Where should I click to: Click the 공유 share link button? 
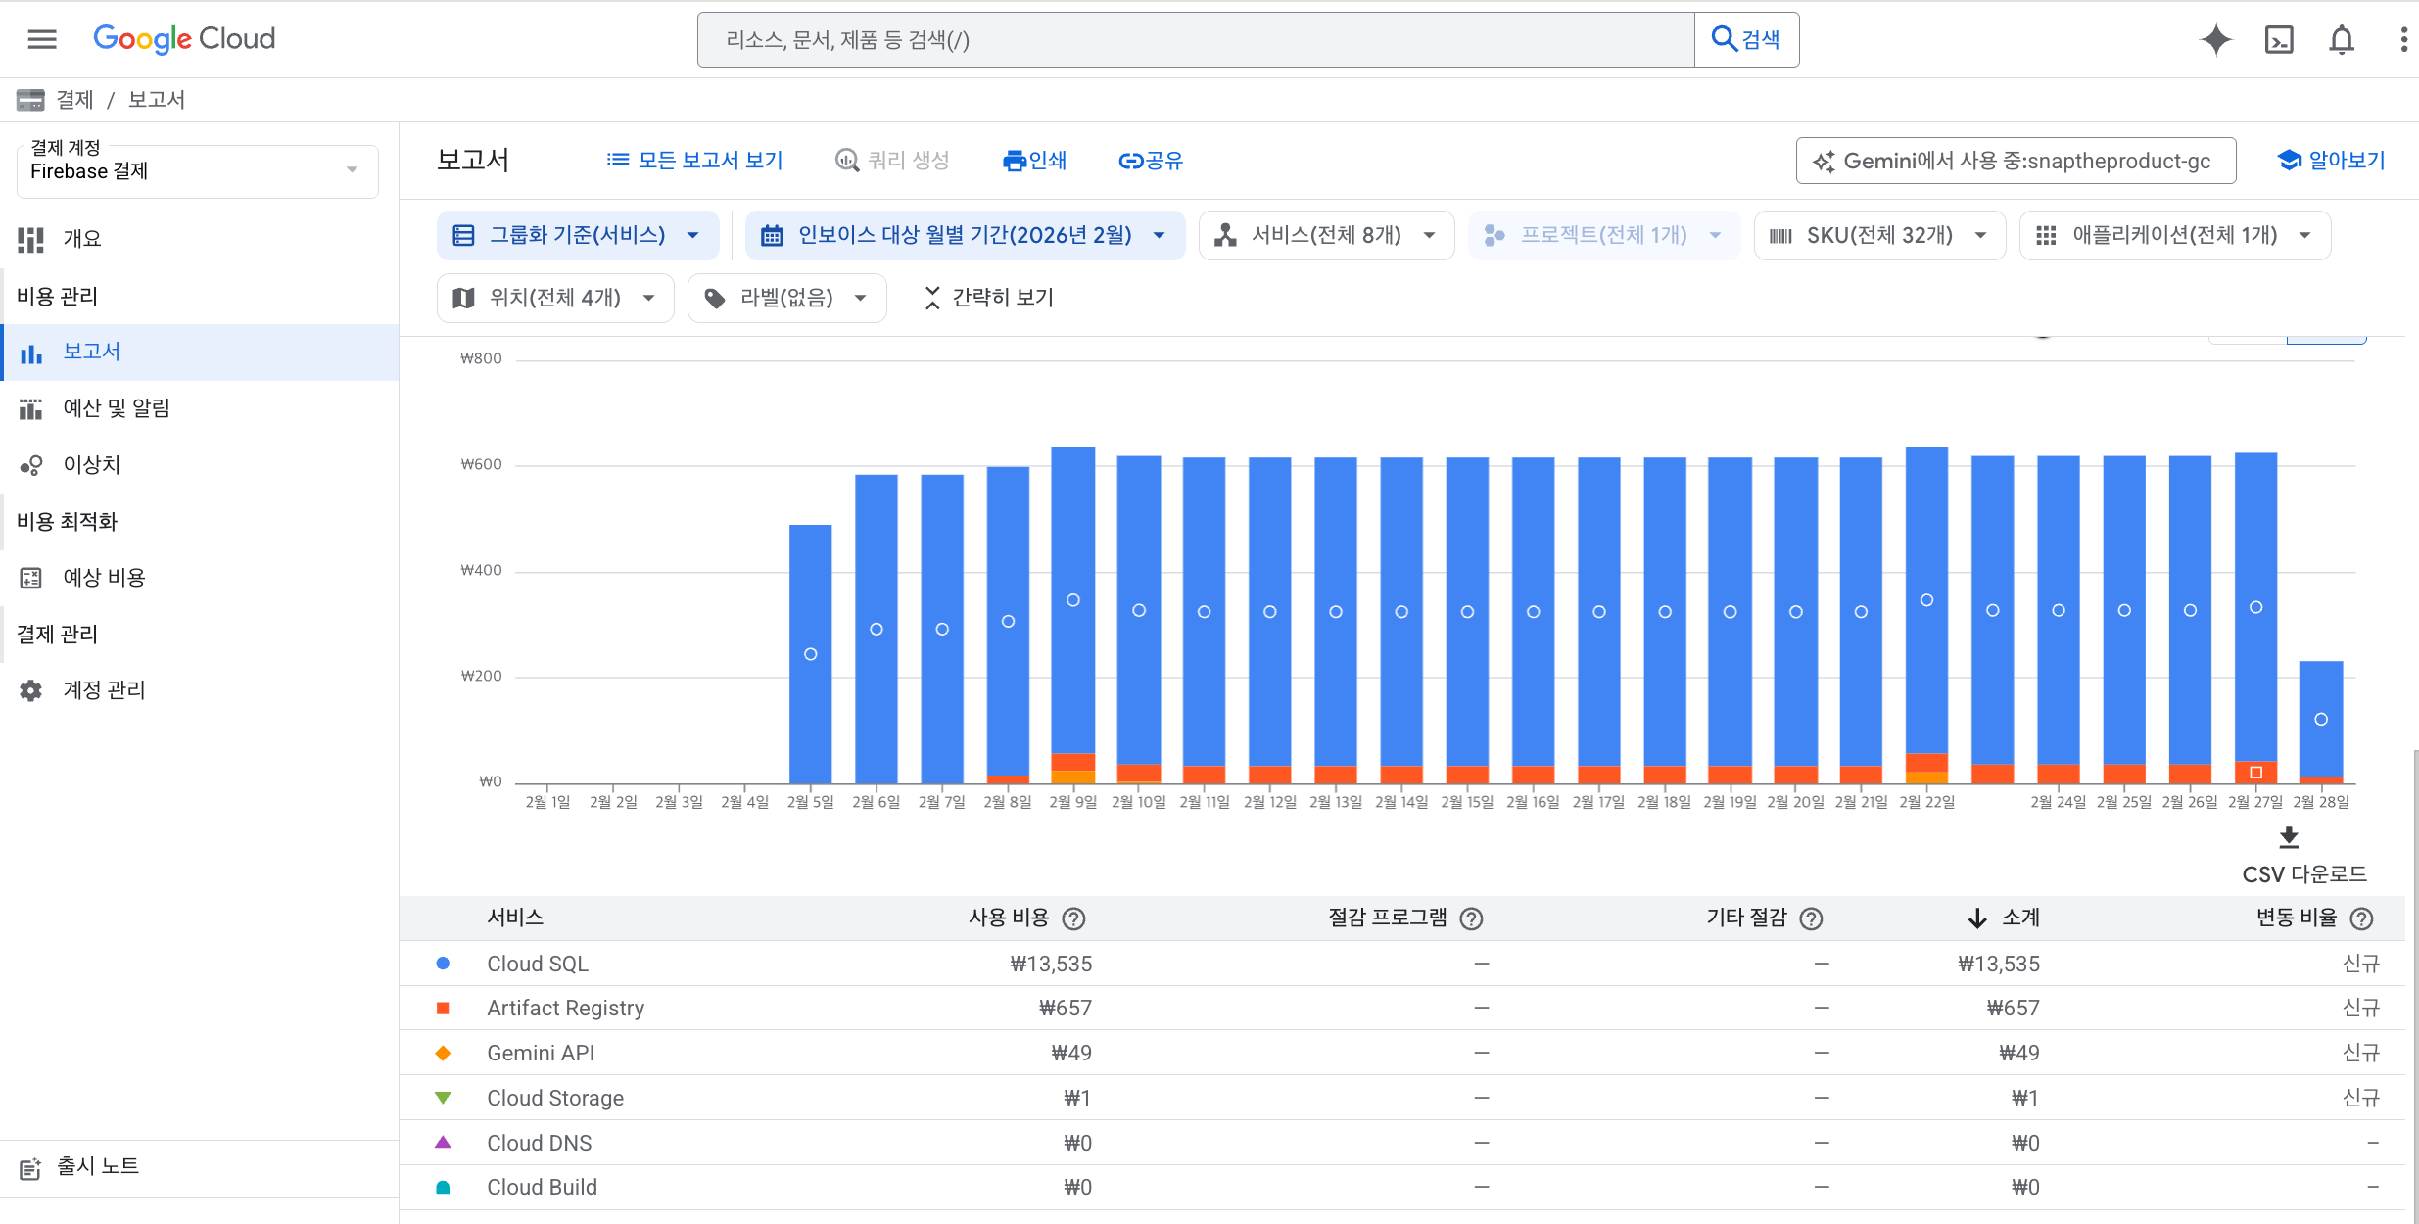pos(1151,161)
